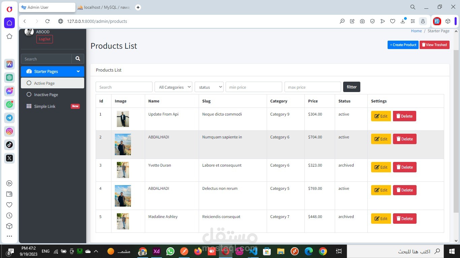460x258 pixels.
Task: Open the privacy shield icon in toolbar
Action: tap(372, 21)
